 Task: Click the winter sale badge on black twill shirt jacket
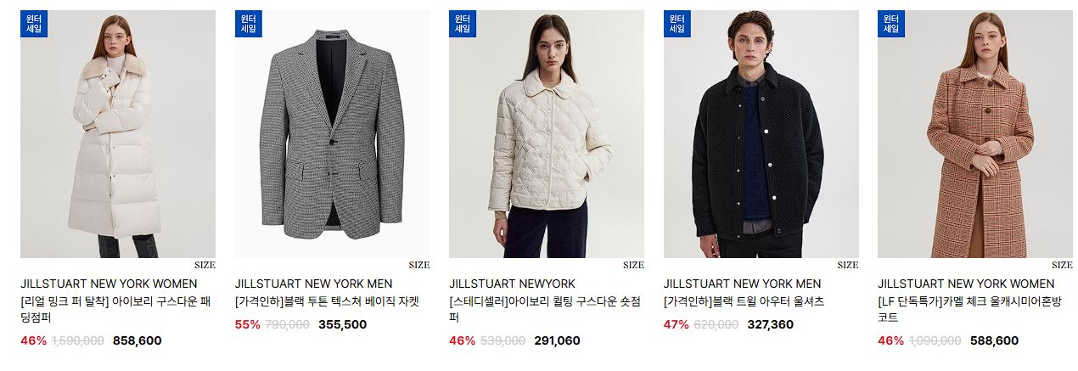pos(677,23)
